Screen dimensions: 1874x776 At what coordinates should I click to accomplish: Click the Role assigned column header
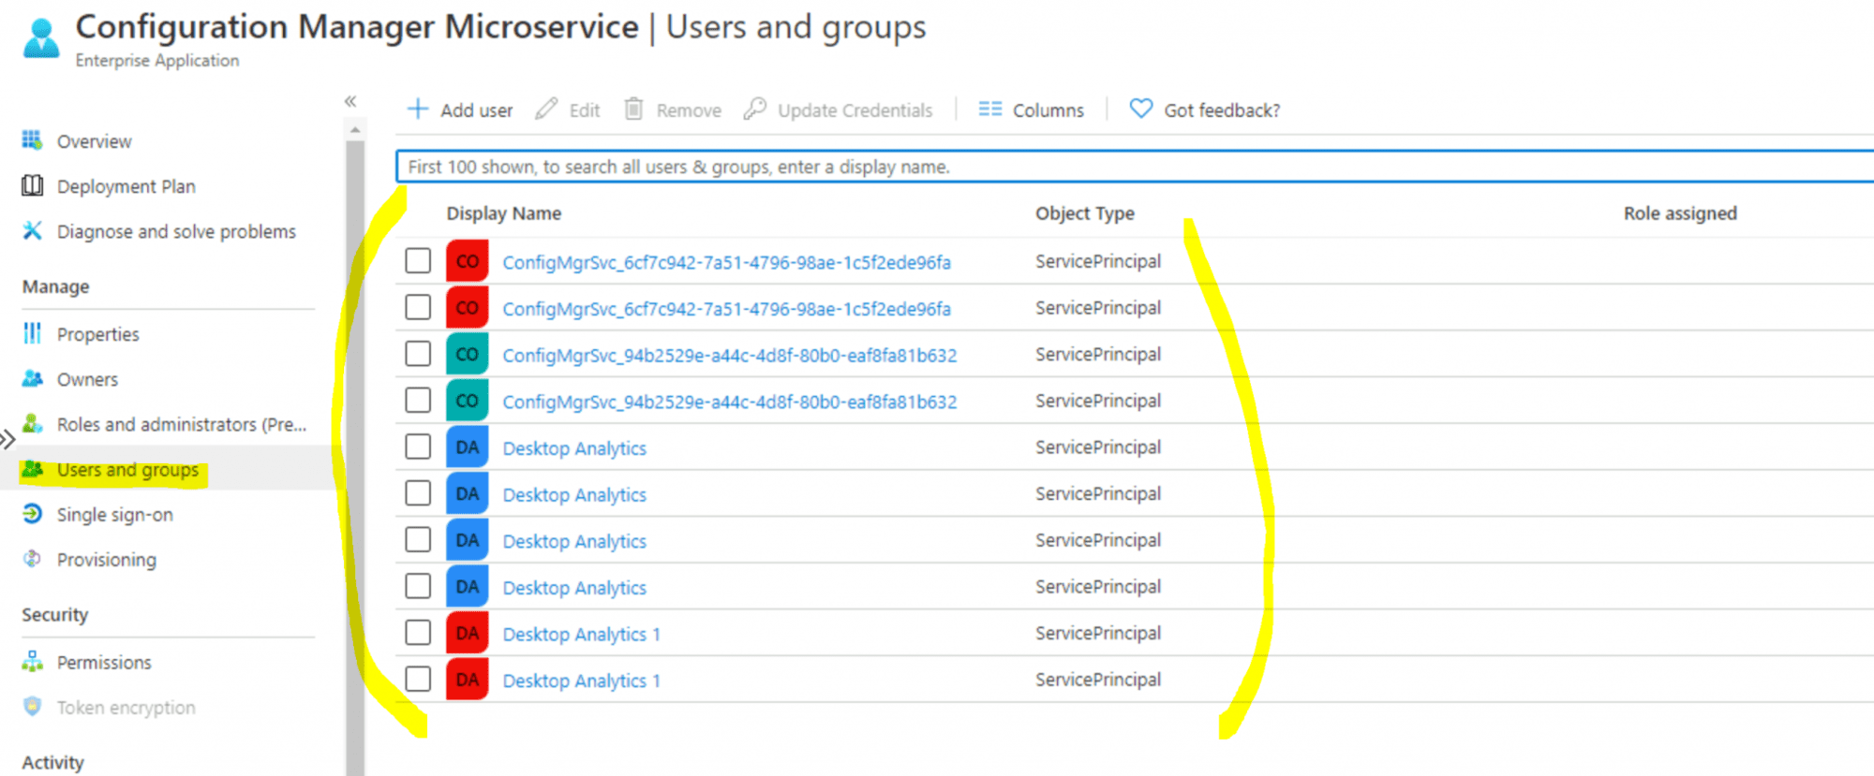pyautogui.click(x=1680, y=213)
